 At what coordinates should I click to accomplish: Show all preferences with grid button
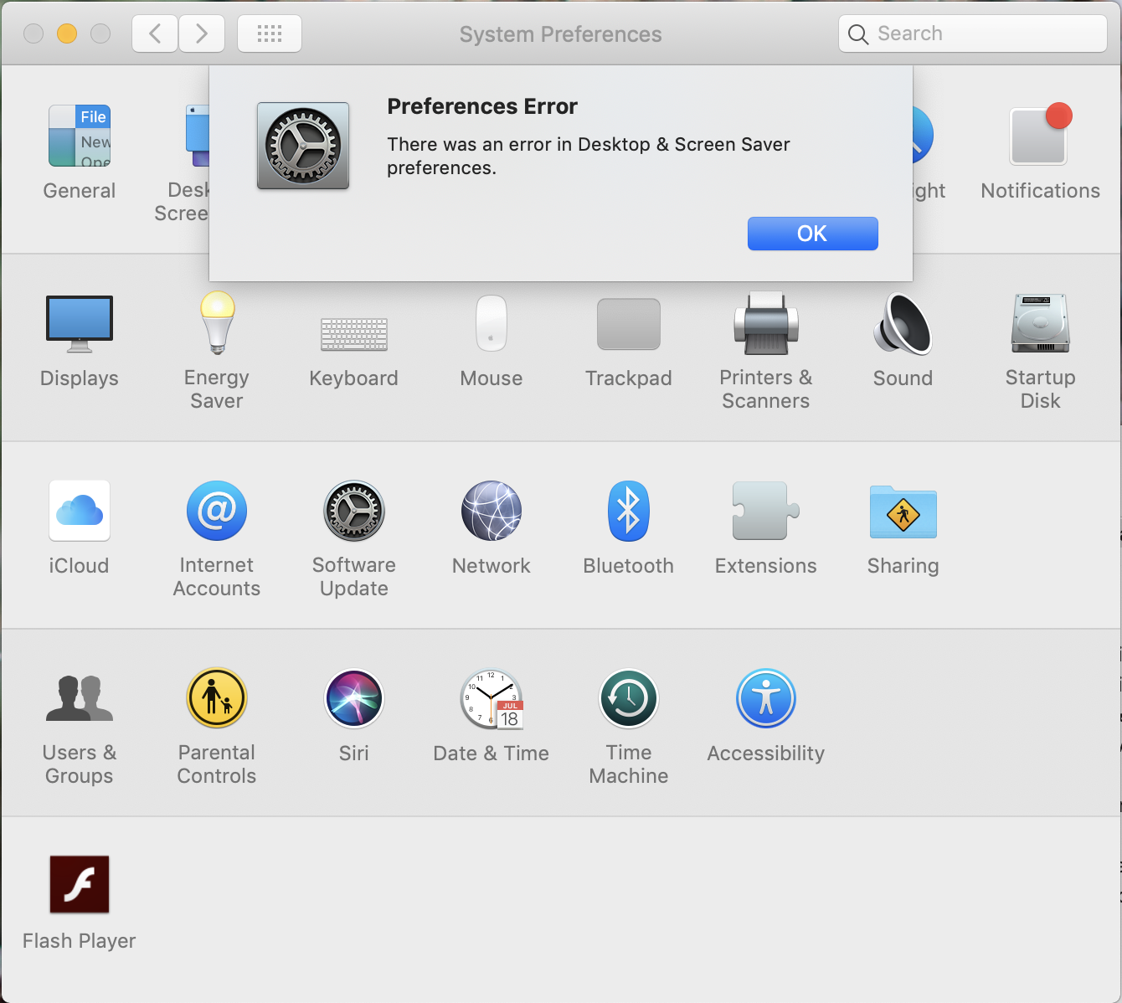point(270,33)
